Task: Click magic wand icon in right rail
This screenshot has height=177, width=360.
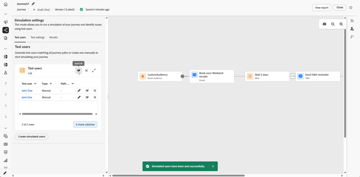Action: tap(352, 37)
